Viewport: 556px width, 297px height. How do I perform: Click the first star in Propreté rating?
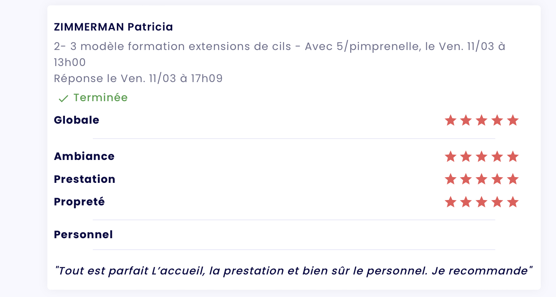[451, 202]
